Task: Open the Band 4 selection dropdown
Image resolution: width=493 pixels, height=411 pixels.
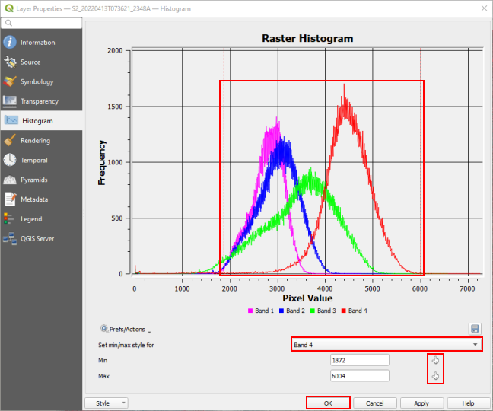Action: [x=386, y=345]
